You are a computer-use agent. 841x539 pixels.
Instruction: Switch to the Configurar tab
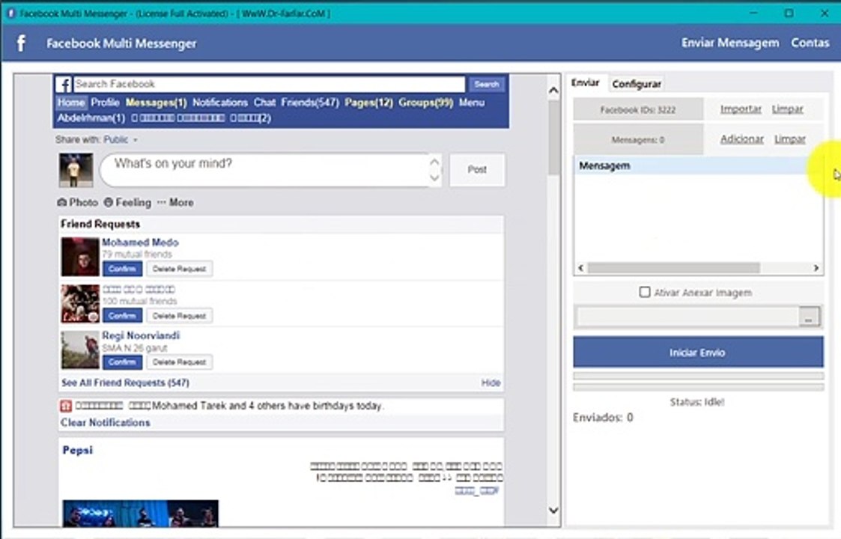(x=637, y=84)
